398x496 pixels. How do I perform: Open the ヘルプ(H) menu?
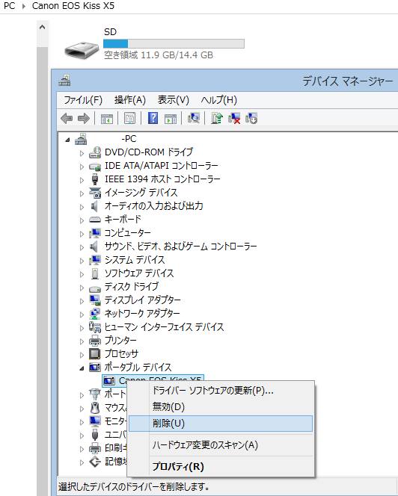point(219,100)
